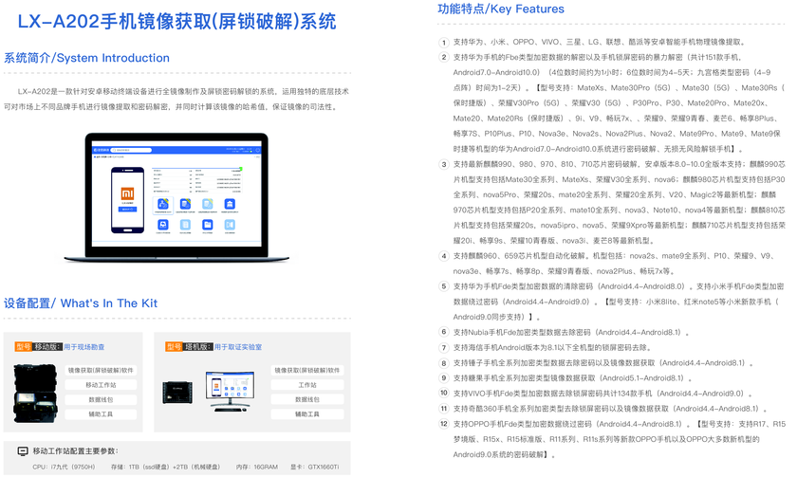Click the monitor icon beside 移动工作站配置主要参数
This screenshot has height=477, width=797.
(23, 450)
